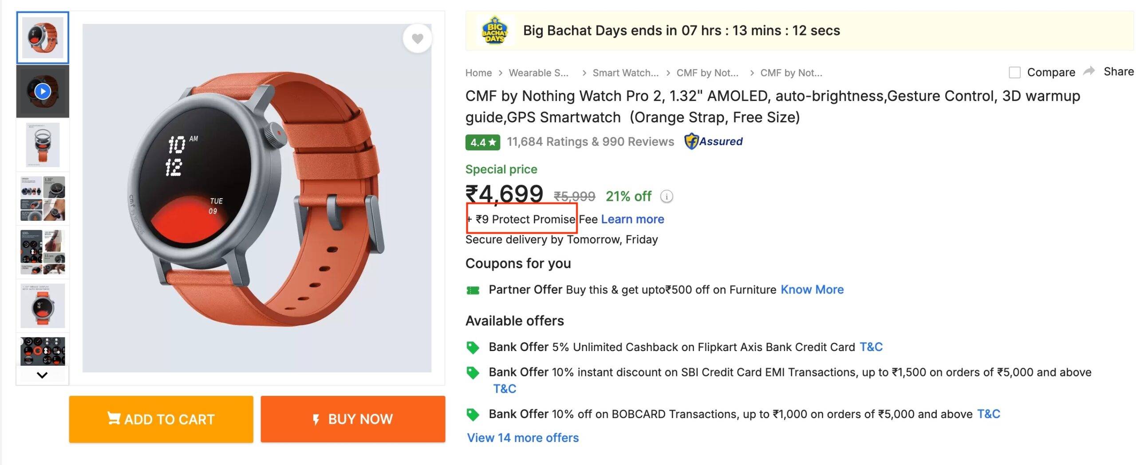Go to Home in the breadcrumb
The height and width of the screenshot is (465, 1136).
(478, 73)
